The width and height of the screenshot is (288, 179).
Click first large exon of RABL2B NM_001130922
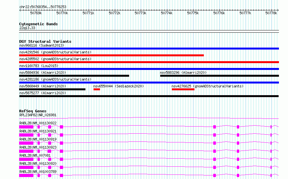point(26,127)
